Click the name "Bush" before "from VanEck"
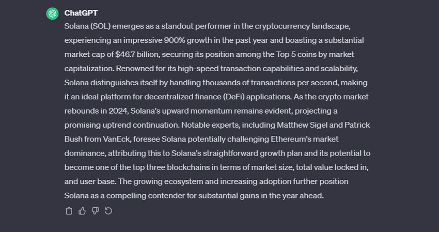Image resolution: width=439 pixels, height=232 pixels. click(75, 140)
